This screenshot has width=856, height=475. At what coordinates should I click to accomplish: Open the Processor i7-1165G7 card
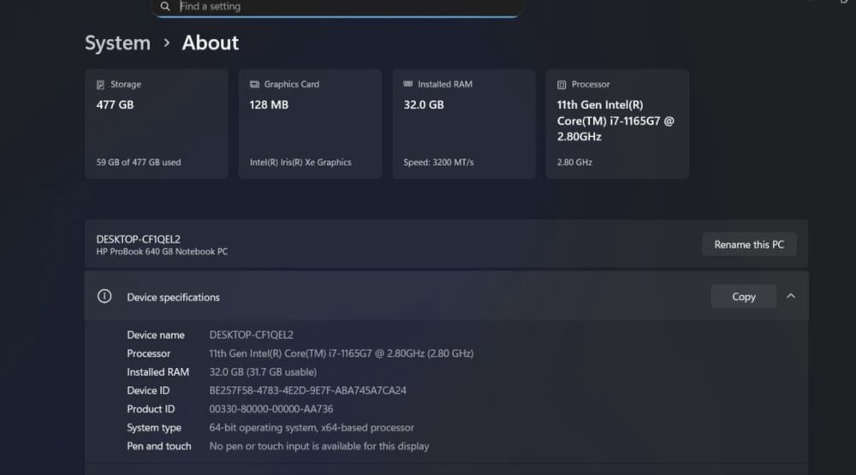[617, 124]
